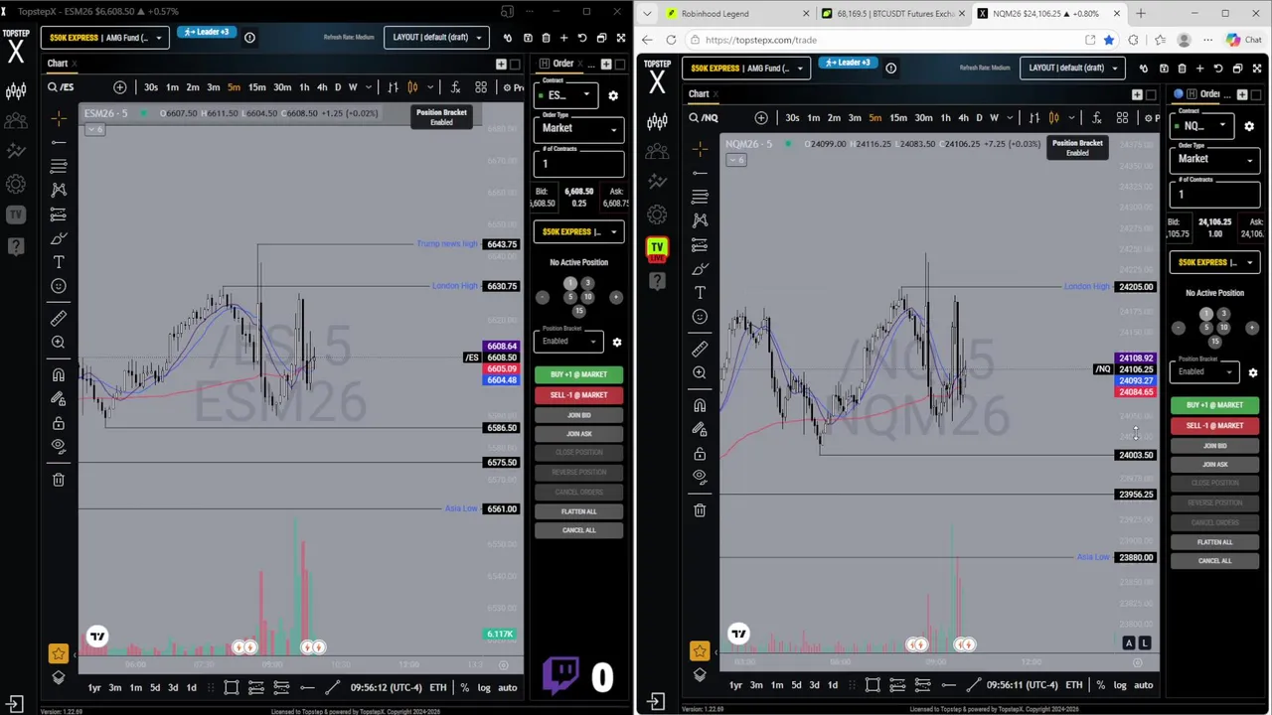Remove drawings with ES chart trash icon
Screen dimensions: 1272x715
59,480
